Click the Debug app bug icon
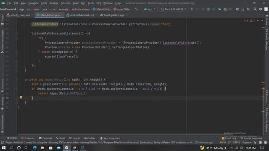The width and height of the screenshot is (269, 151). tap(208, 9)
